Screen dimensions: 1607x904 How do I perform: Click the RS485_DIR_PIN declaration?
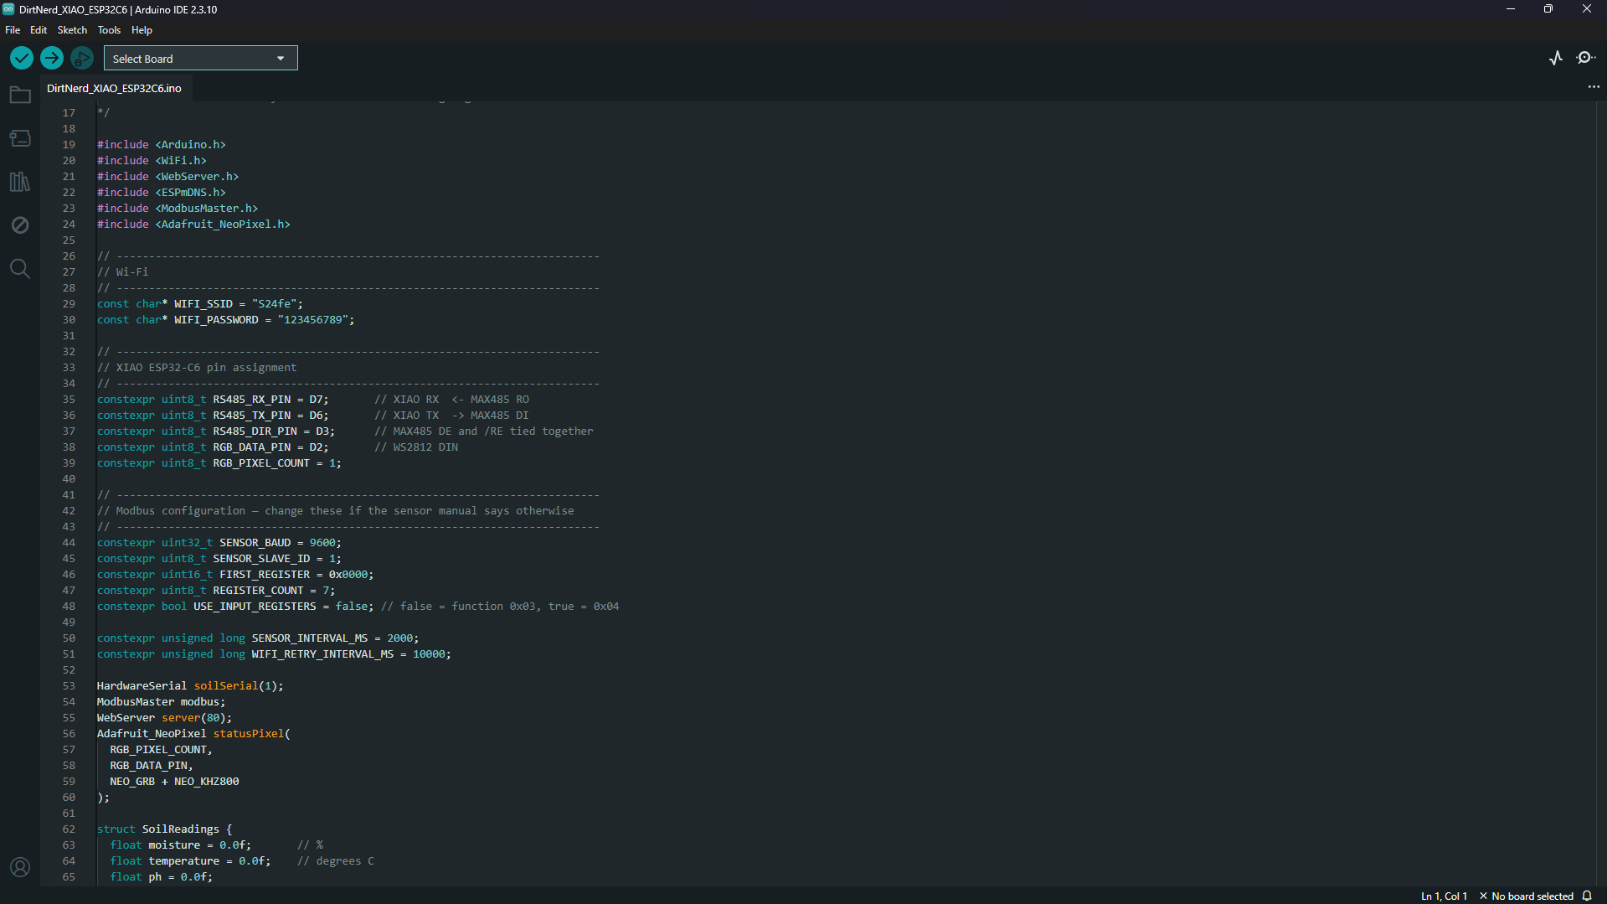click(x=216, y=431)
